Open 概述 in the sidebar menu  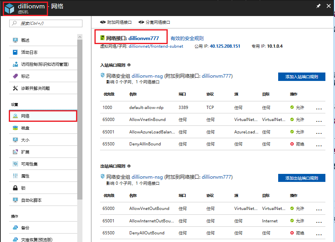[x=25, y=40]
